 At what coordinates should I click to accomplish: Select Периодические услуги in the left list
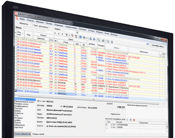[25, 102]
